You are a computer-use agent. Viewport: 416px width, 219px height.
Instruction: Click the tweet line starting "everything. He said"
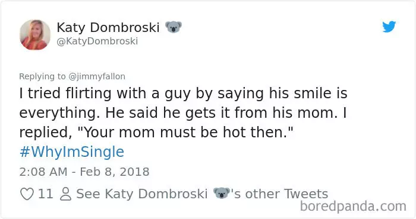tap(183, 113)
